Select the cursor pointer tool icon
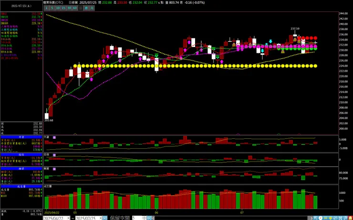 point(316,218)
